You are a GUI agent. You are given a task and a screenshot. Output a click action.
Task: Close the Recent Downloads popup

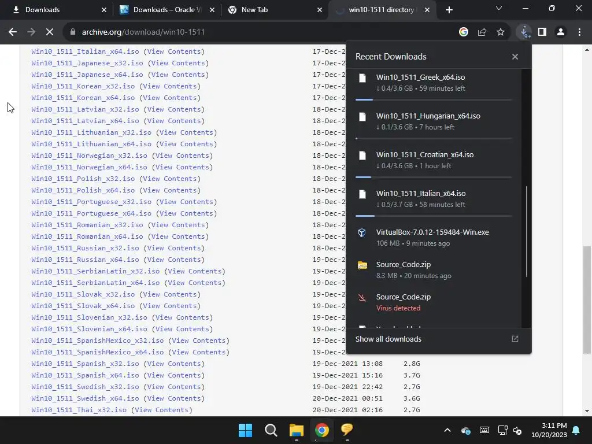(515, 57)
